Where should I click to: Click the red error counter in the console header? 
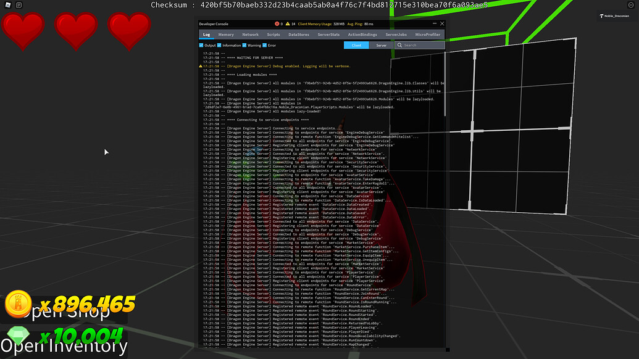pos(277,23)
